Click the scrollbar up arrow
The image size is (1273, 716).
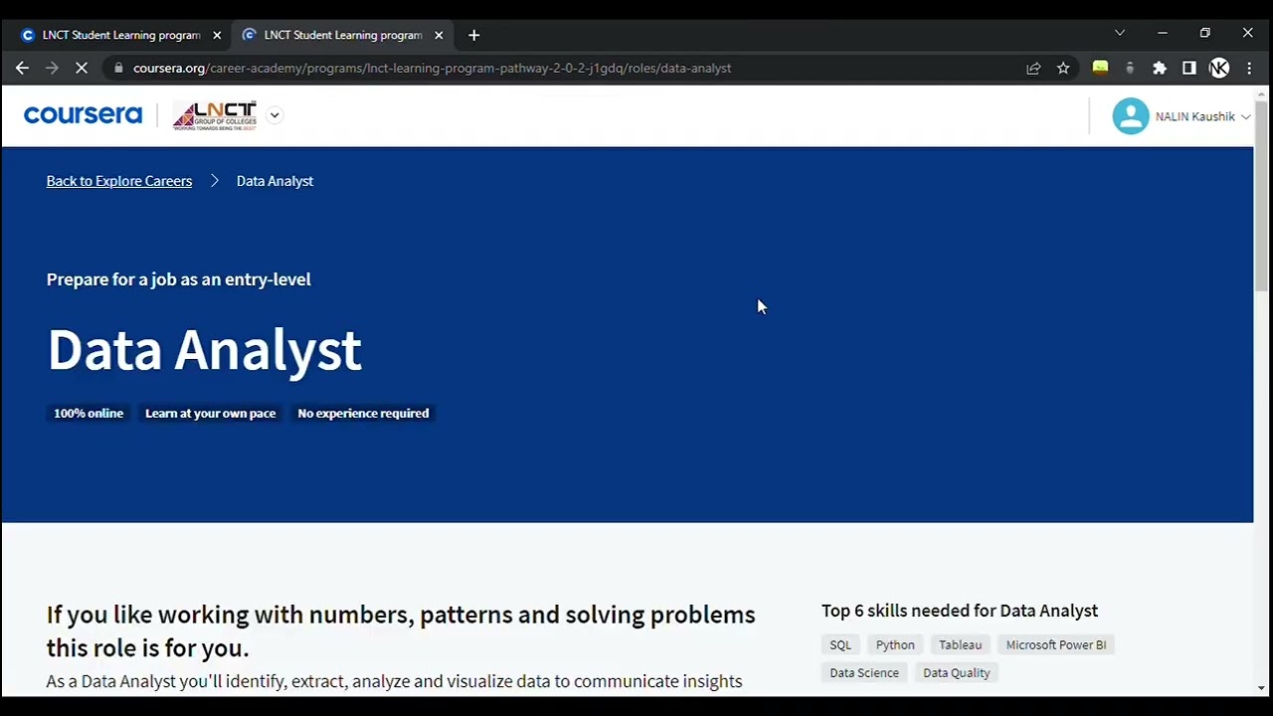(1261, 94)
